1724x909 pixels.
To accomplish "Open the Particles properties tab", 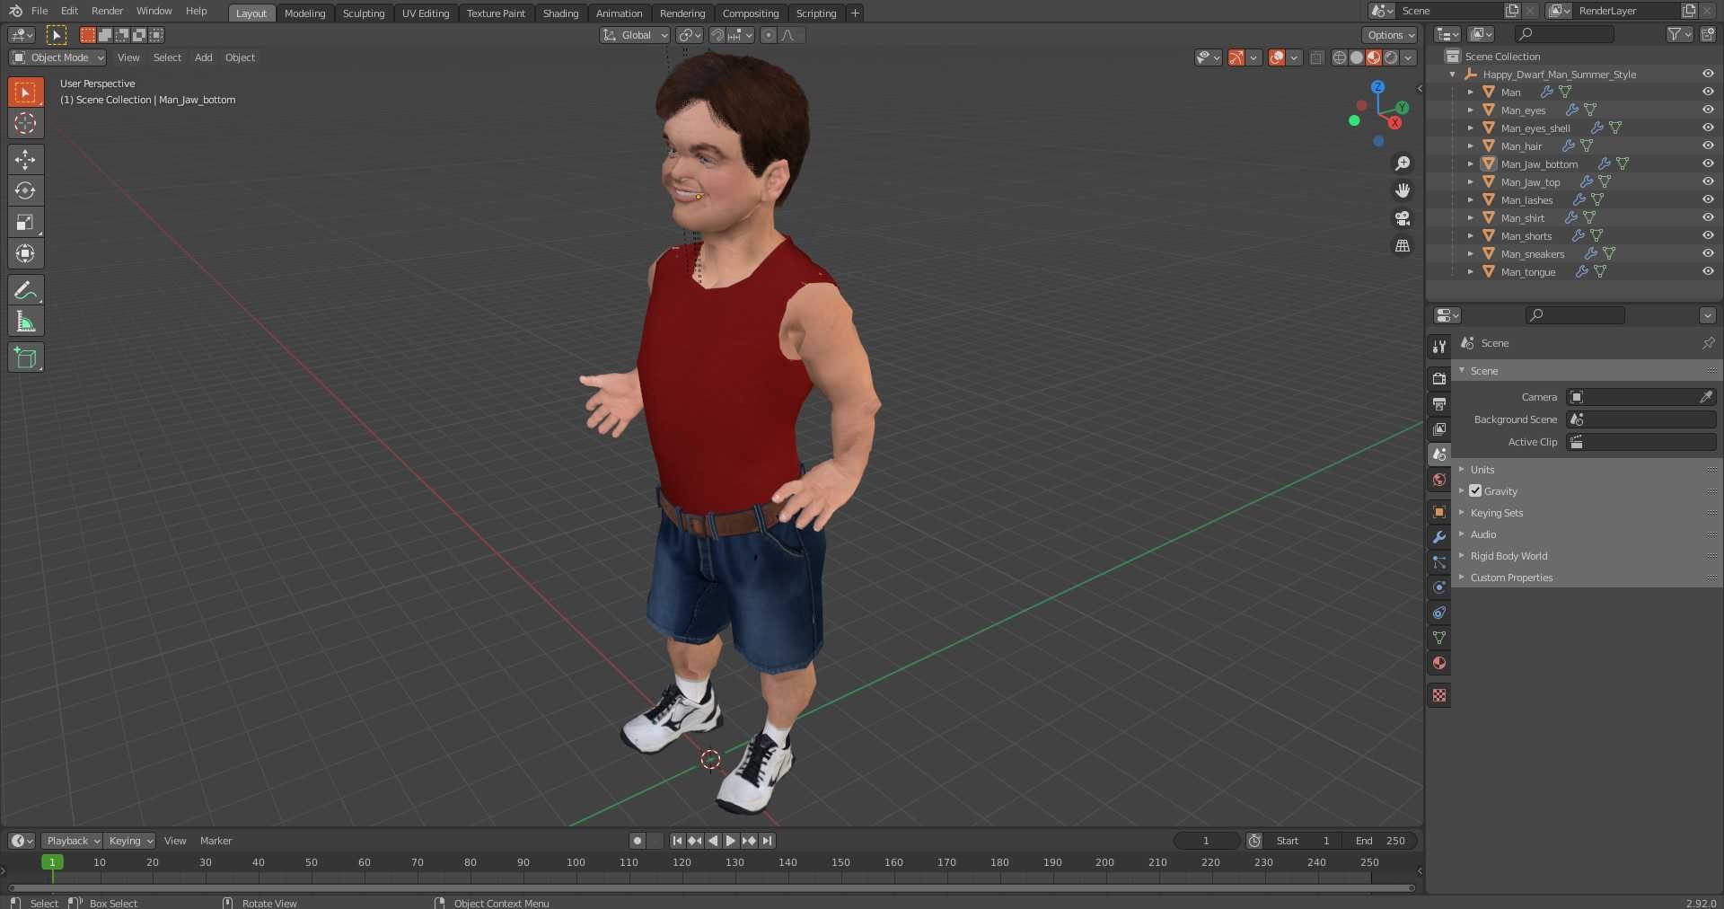I will pos(1439,562).
